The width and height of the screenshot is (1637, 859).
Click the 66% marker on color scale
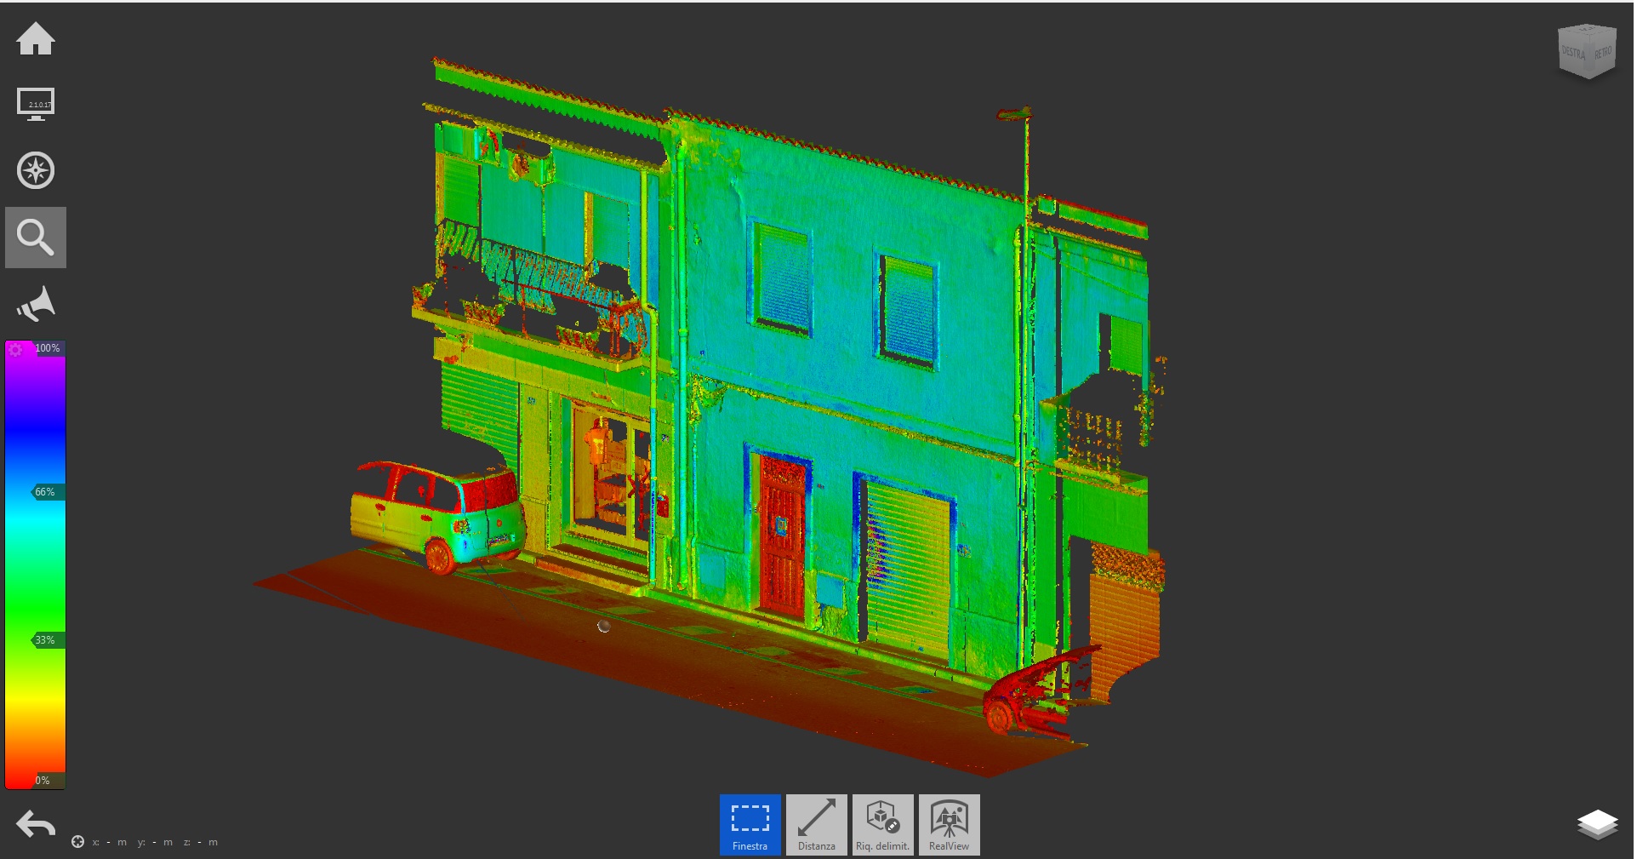coord(46,492)
